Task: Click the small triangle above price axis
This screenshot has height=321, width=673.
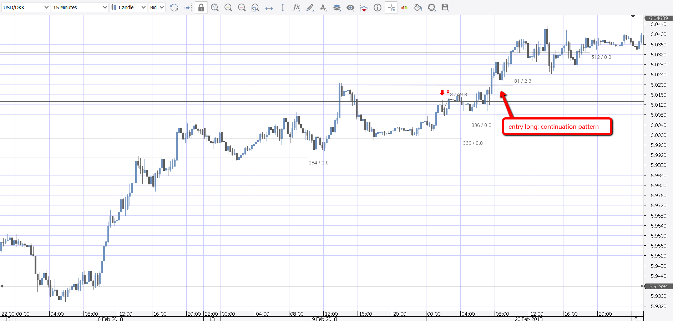Action: 633,16
